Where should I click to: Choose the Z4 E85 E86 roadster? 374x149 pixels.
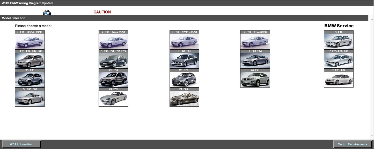[x=30, y=98]
